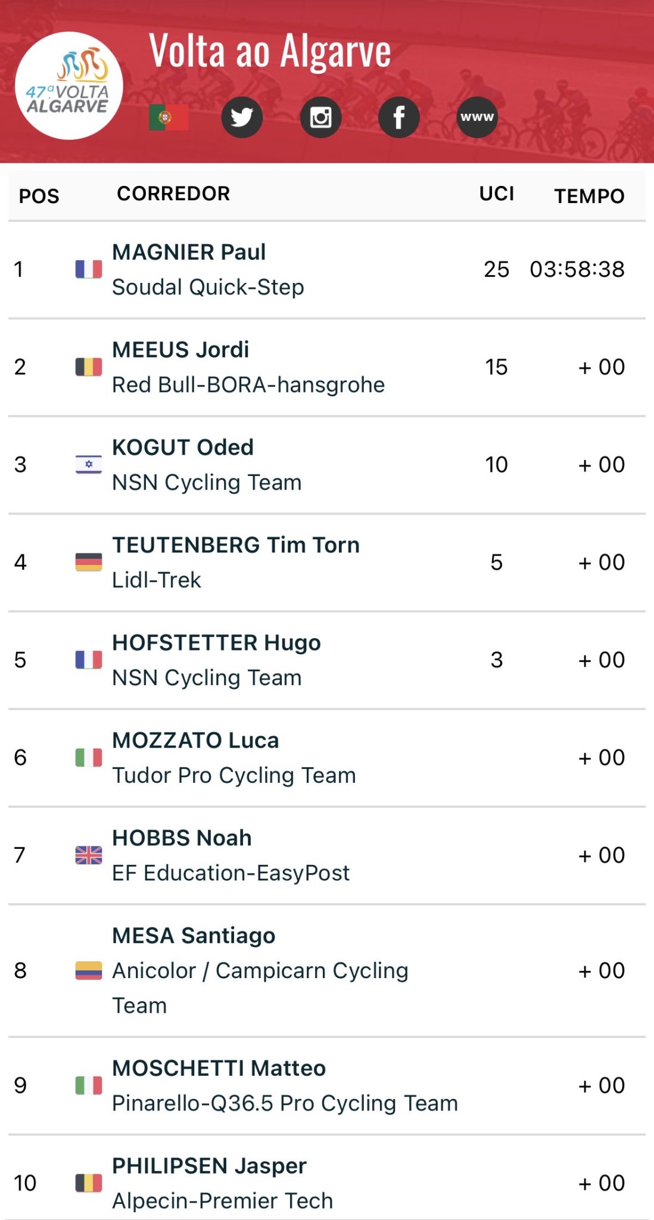Image resolution: width=654 pixels, height=1220 pixels.
Task: View PHILIPSEN Jasper's rider page
Action: coord(209,1166)
